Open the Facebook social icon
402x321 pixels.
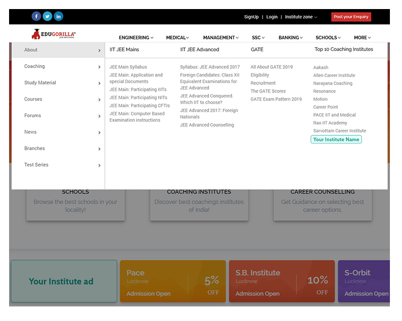(36, 17)
